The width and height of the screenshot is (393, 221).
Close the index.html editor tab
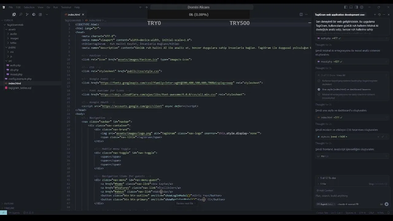point(83,14)
